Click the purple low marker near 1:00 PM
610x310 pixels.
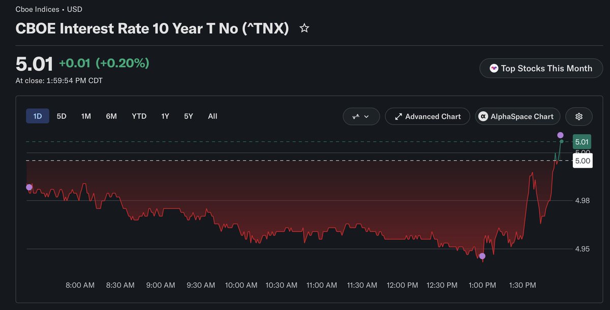(482, 256)
